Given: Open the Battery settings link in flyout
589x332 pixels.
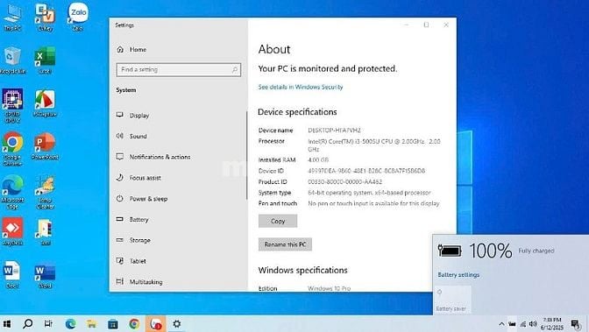Looking at the screenshot, I should point(458,275).
